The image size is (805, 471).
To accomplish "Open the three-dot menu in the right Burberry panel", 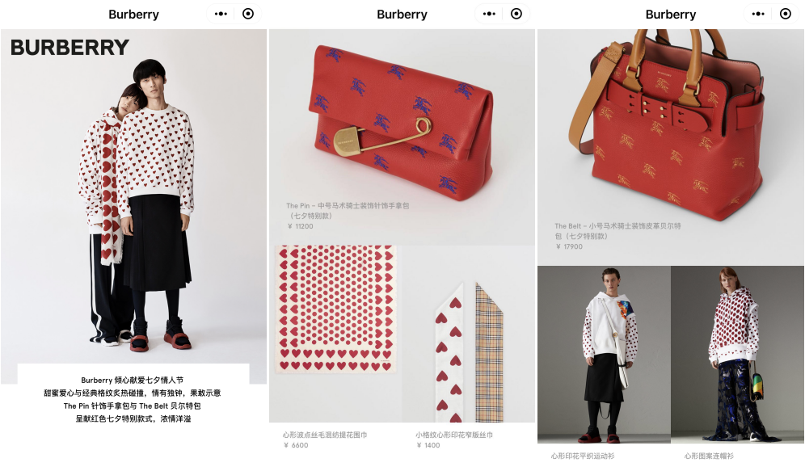I will pyautogui.click(x=758, y=14).
